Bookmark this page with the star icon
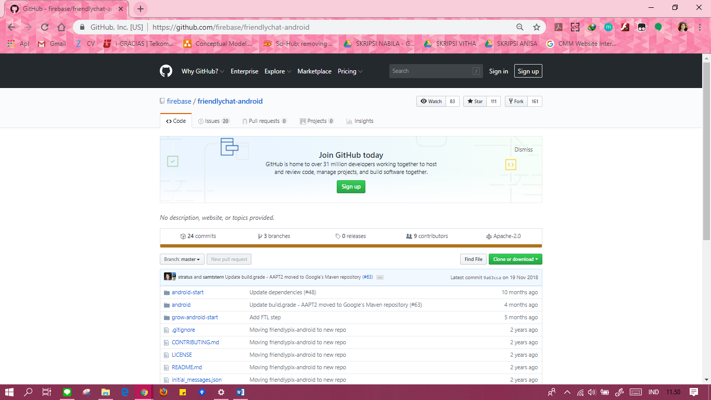The image size is (711, 400). click(537, 27)
